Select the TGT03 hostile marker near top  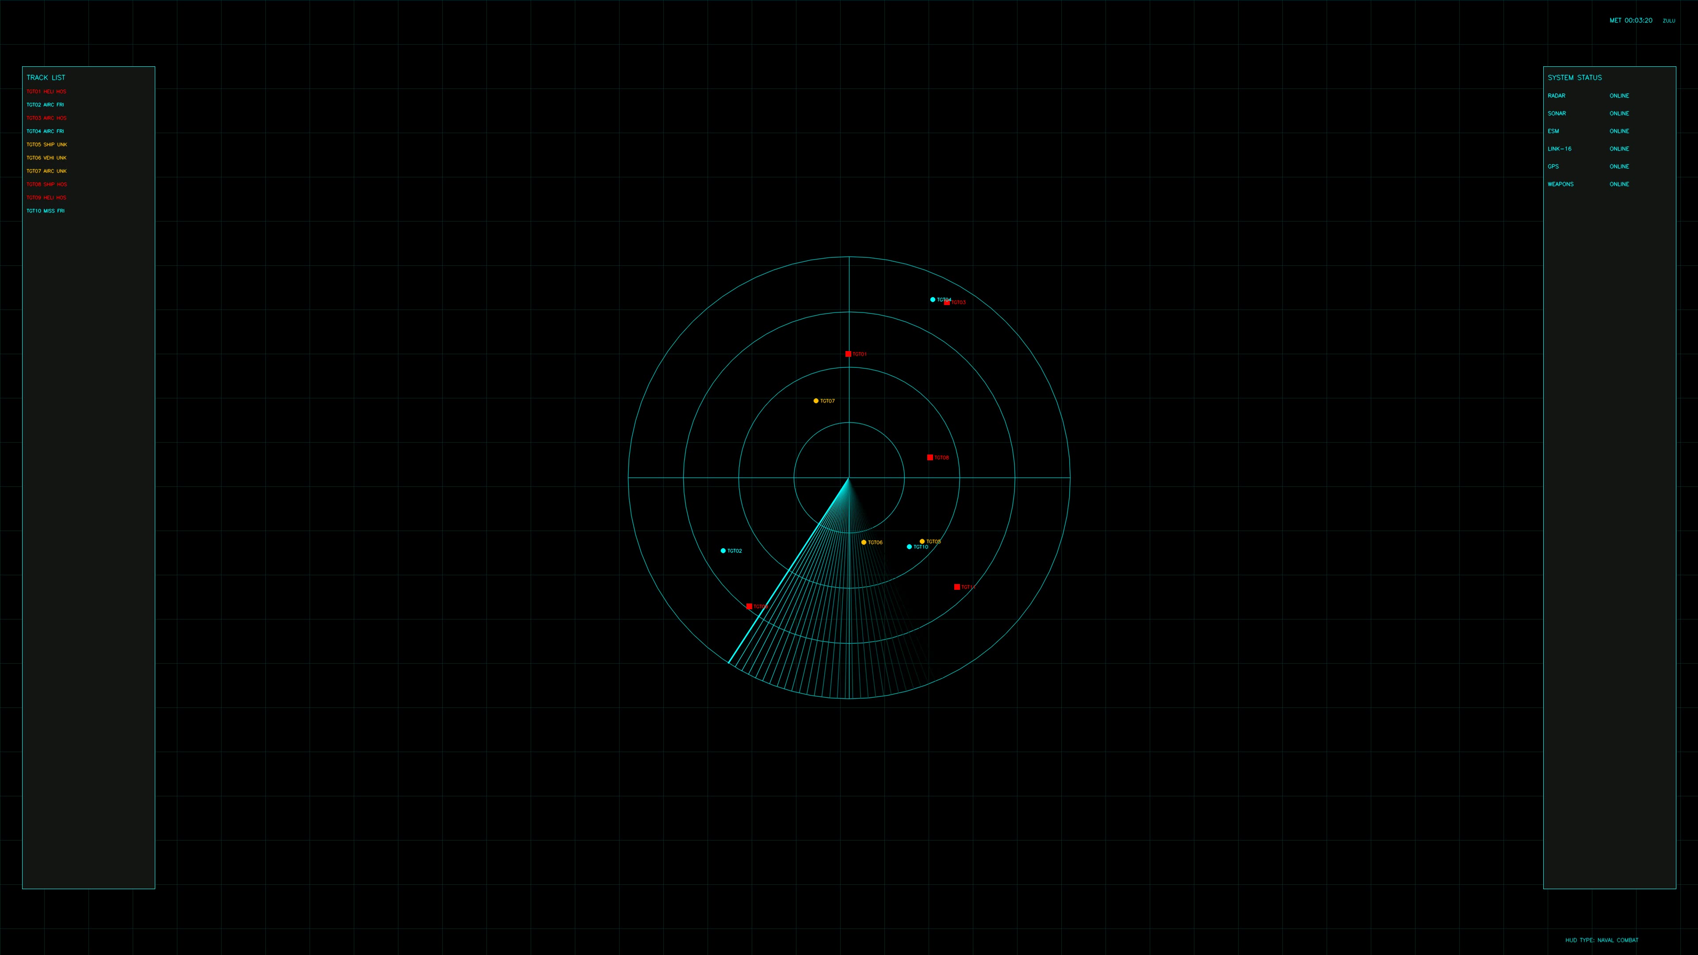(947, 302)
